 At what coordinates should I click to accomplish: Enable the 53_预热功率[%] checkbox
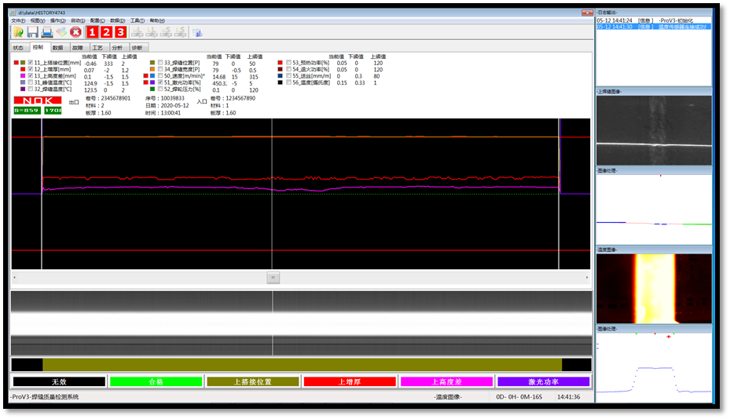point(288,63)
